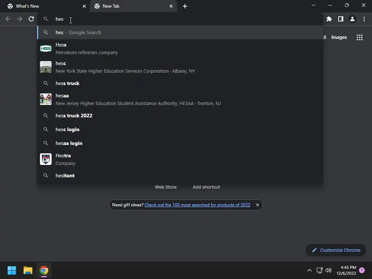Launch File Explorer from taskbar
372x279 pixels.
(x=28, y=270)
